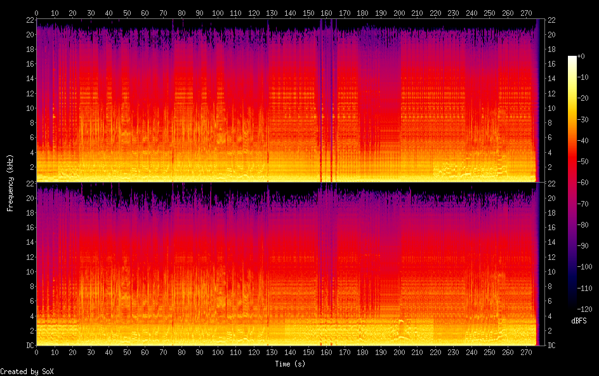This screenshot has height=376, width=599.
Task: Click '50' on the top time axis
Action: pyautogui.click(x=127, y=13)
